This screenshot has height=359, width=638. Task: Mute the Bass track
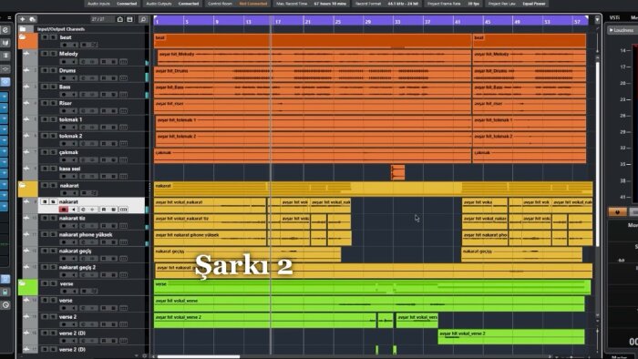tap(45, 87)
